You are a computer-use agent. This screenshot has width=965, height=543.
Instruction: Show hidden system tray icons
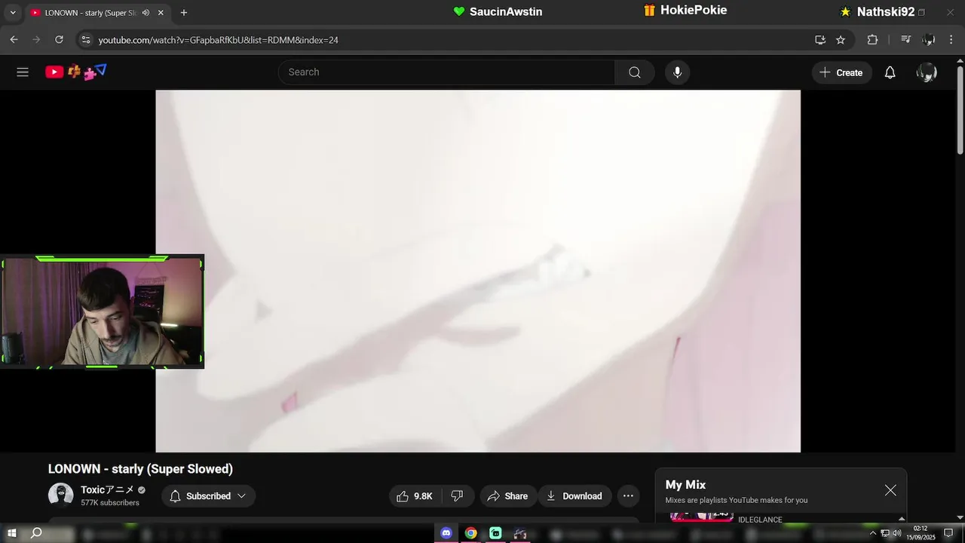click(x=873, y=533)
